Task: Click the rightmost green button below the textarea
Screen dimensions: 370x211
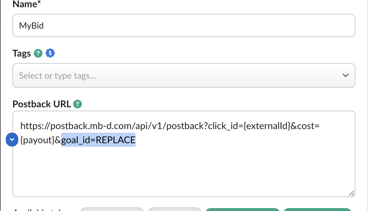Action: point(317,209)
